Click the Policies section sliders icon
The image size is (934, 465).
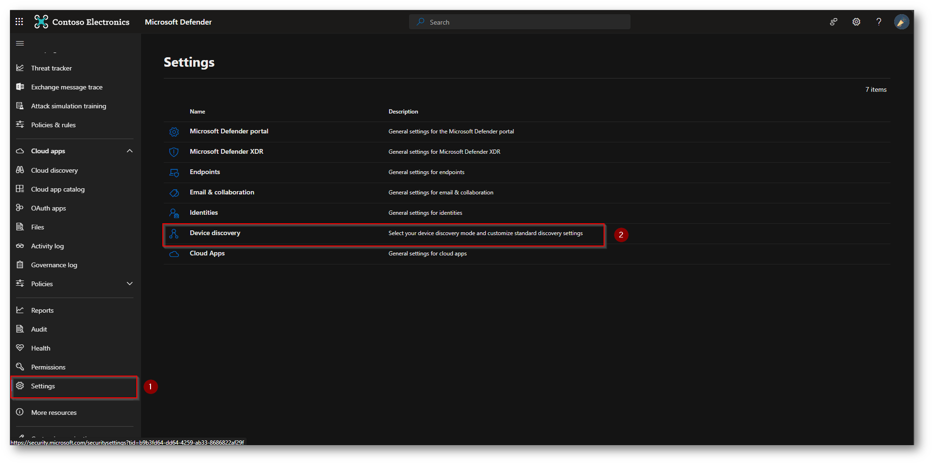(20, 284)
